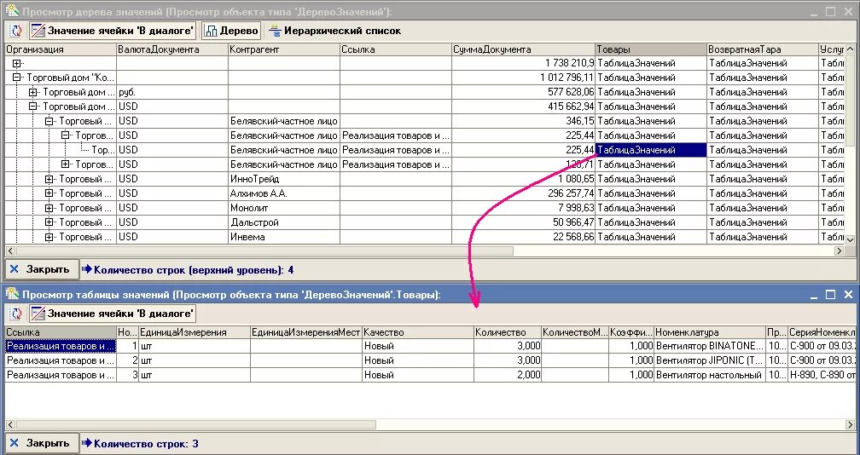Select the Монолит counterparty cell
Viewport: 860px width, 455px height.
click(284, 208)
